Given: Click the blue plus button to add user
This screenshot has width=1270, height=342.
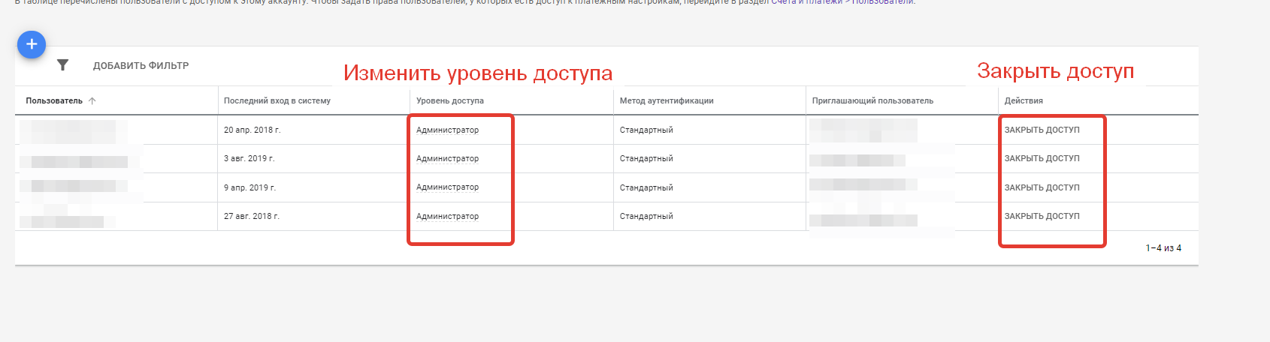Looking at the screenshot, I should pyautogui.click(x=32, y=45).
